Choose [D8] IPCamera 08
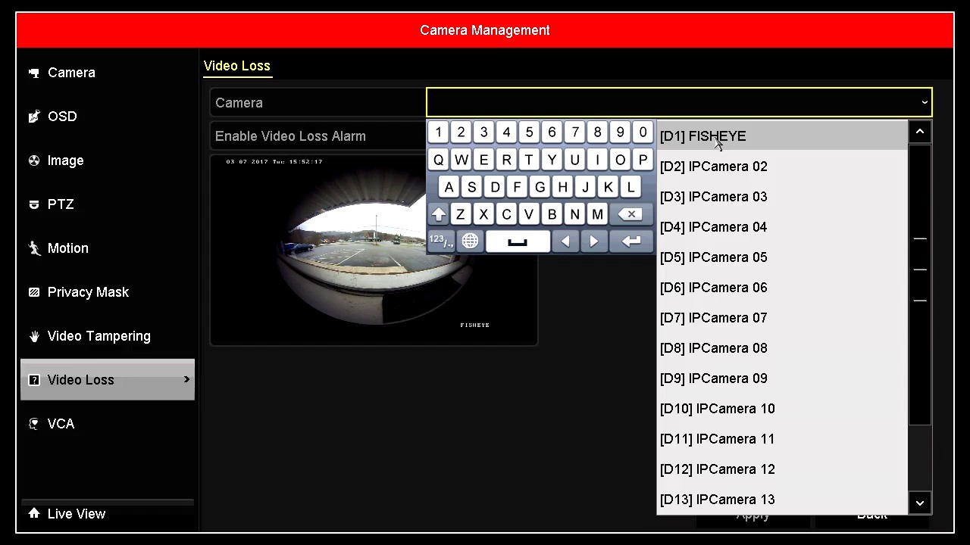 782,348
